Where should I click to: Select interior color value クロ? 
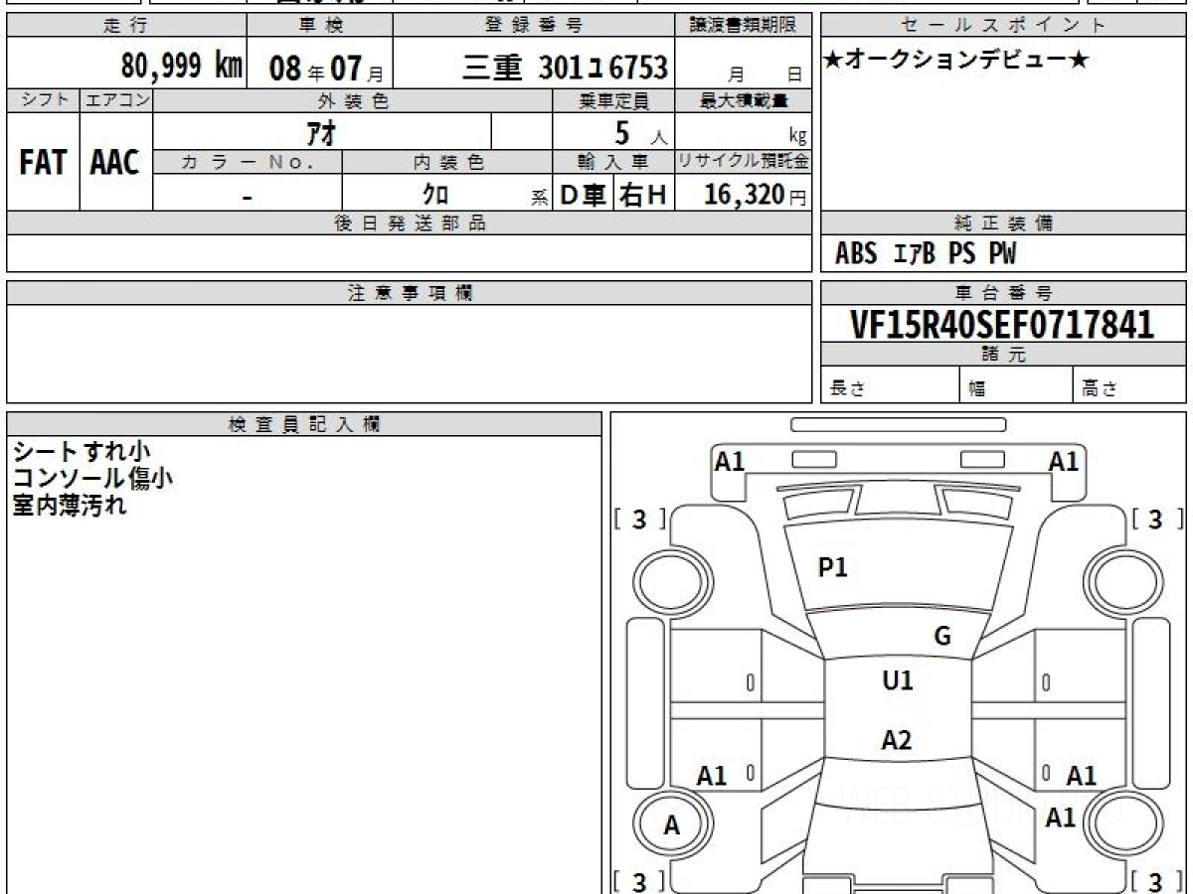tap(435, 195)
